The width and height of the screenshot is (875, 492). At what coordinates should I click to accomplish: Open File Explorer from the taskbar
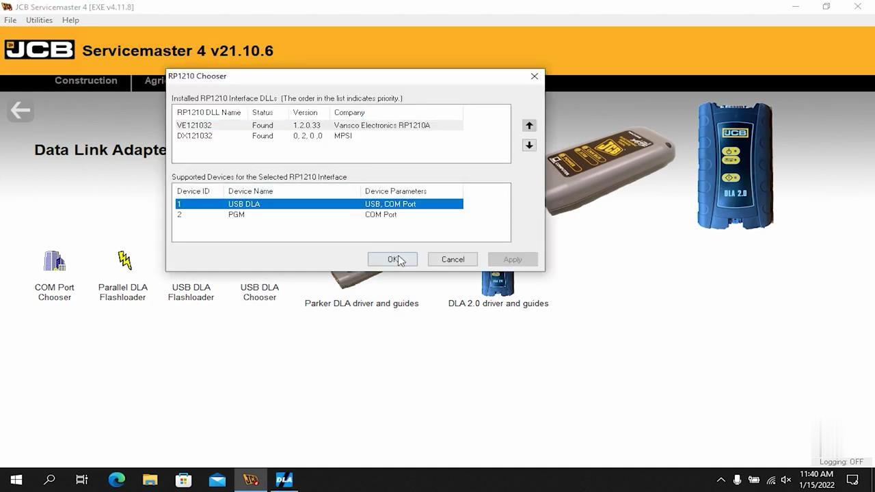tap(150, 480)
